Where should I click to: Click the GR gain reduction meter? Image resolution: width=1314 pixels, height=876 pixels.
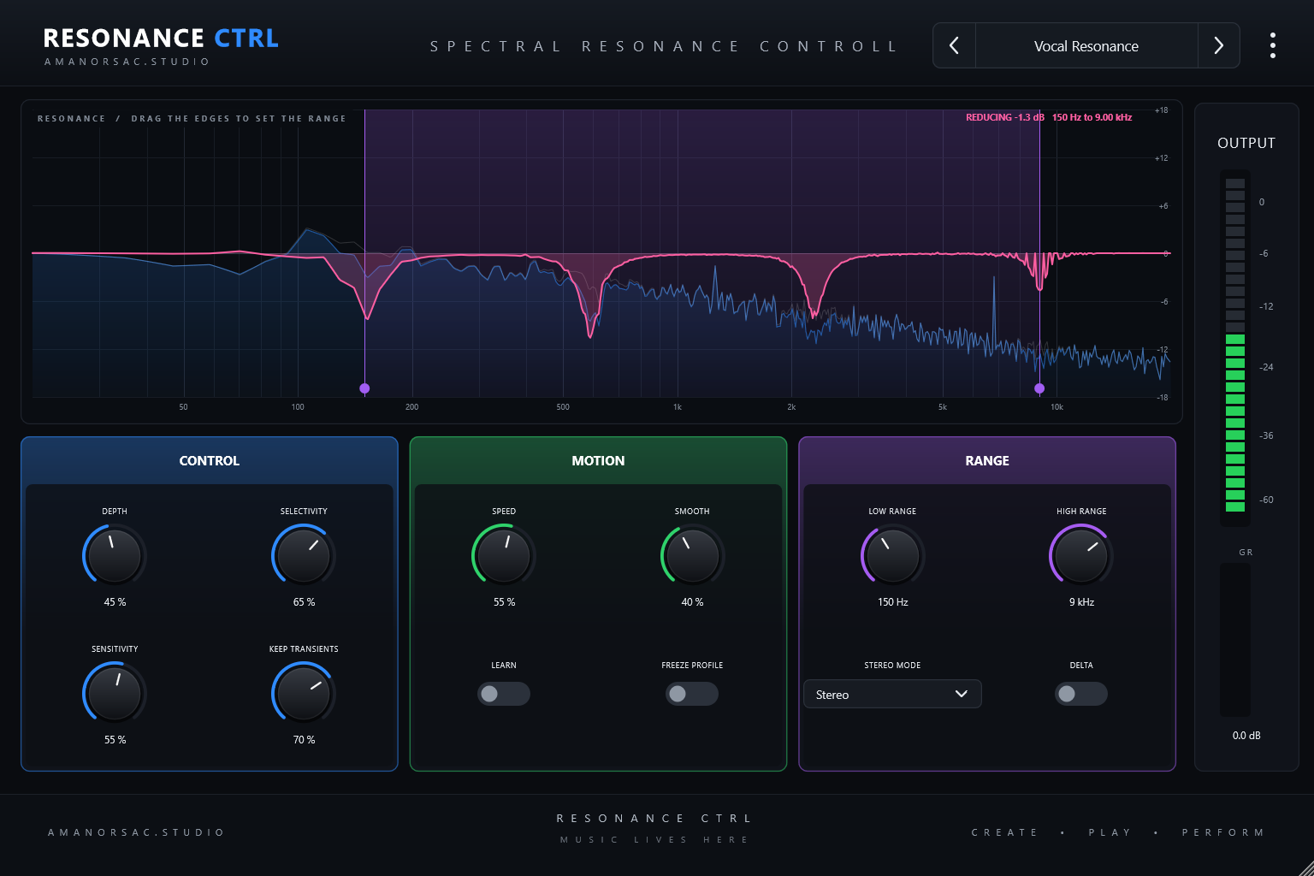[x=1234, y=640]
